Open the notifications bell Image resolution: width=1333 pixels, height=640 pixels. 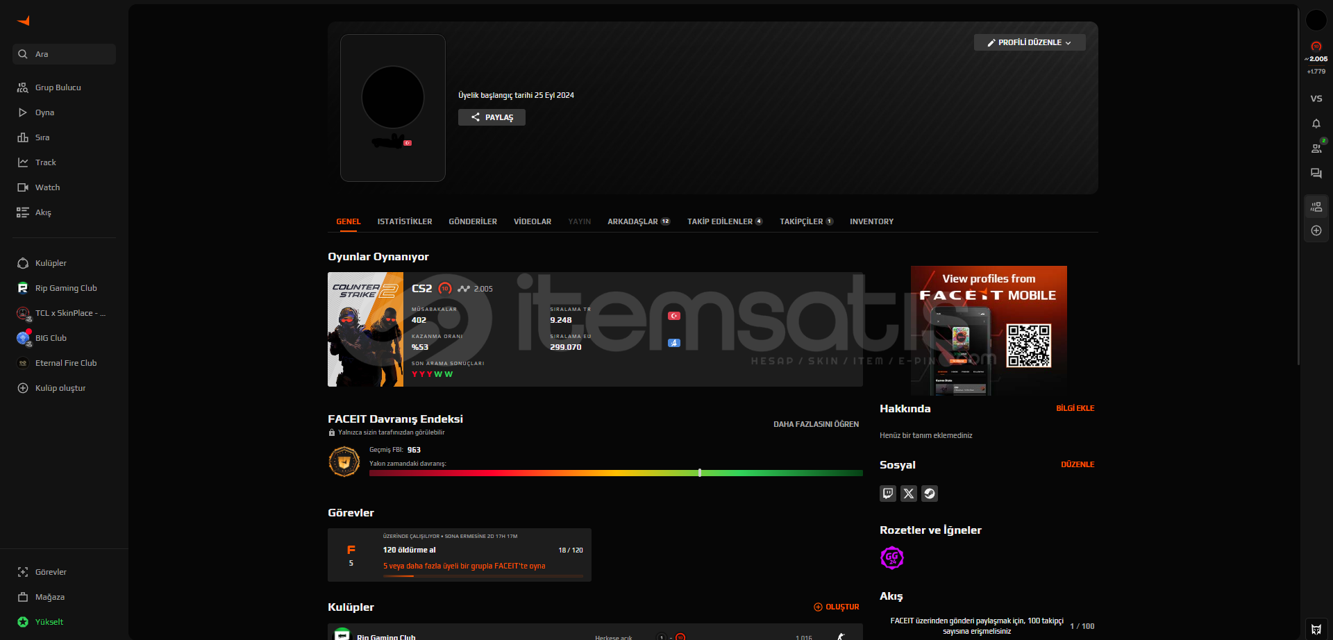(1316, 124)
